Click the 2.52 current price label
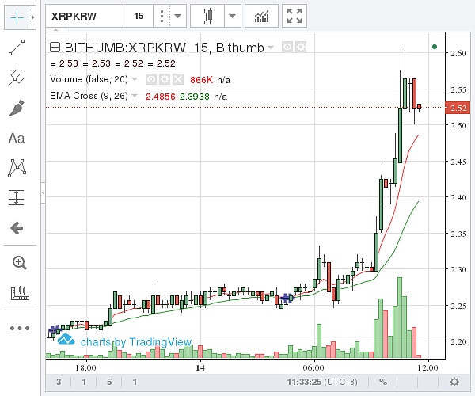This screenshot has width=475, height=396. coord(458,108)
